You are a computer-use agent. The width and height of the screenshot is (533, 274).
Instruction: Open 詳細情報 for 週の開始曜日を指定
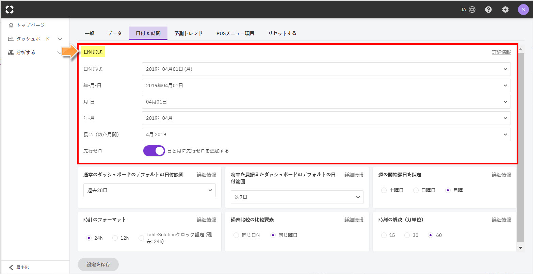click(x=501, y=175)
